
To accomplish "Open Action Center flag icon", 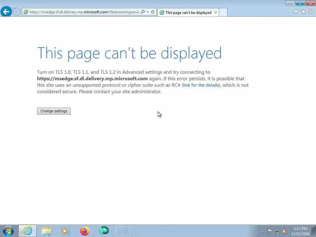I will [x=270, y=231].
